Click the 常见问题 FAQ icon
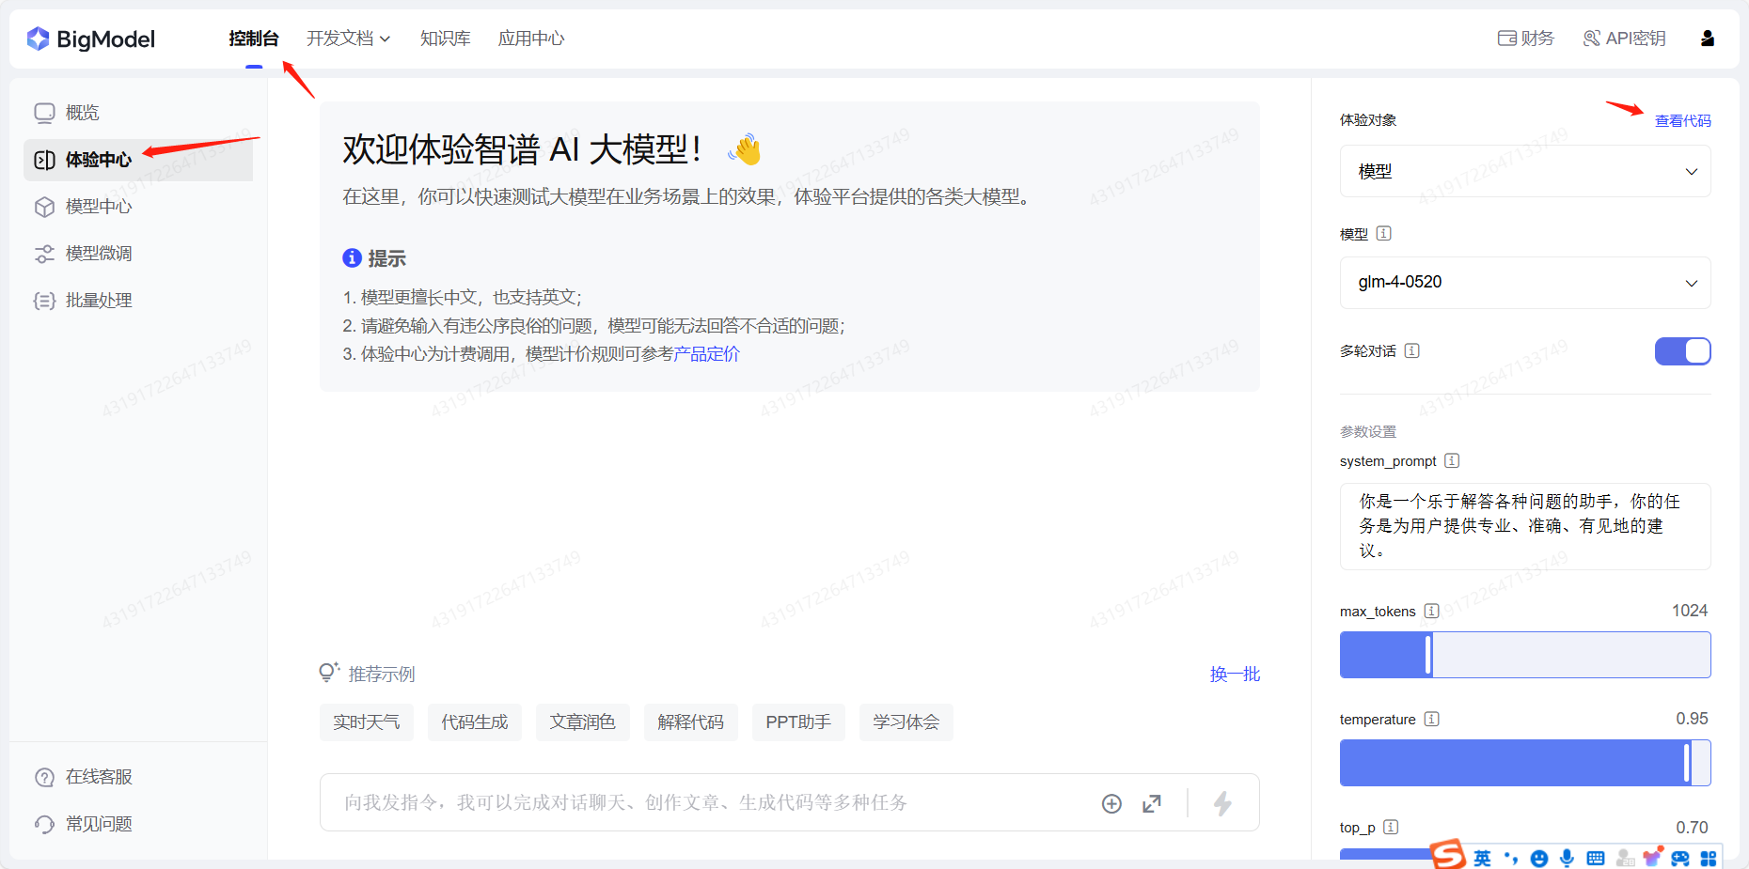Image resolution: width=1749 pixels, height=869 pixels. point(44,824)
